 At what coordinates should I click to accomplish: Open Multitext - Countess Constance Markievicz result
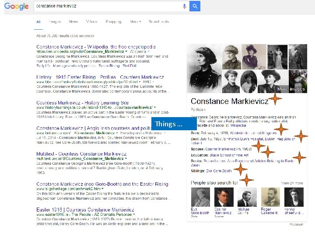pos(81,154)
